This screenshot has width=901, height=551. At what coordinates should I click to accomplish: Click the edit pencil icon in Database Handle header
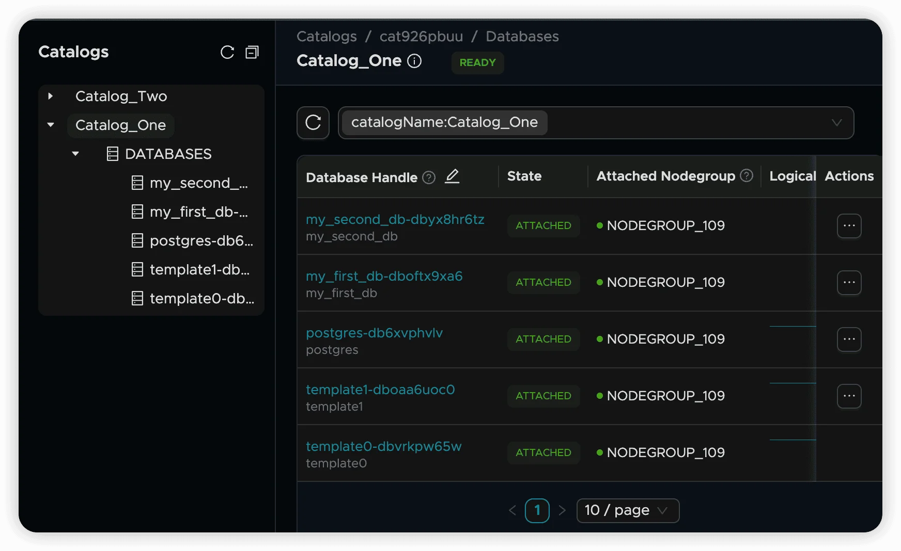coord(452,176)
